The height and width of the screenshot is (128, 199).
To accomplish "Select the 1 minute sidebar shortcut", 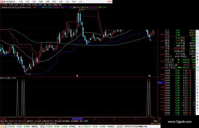I will point(197,74).
